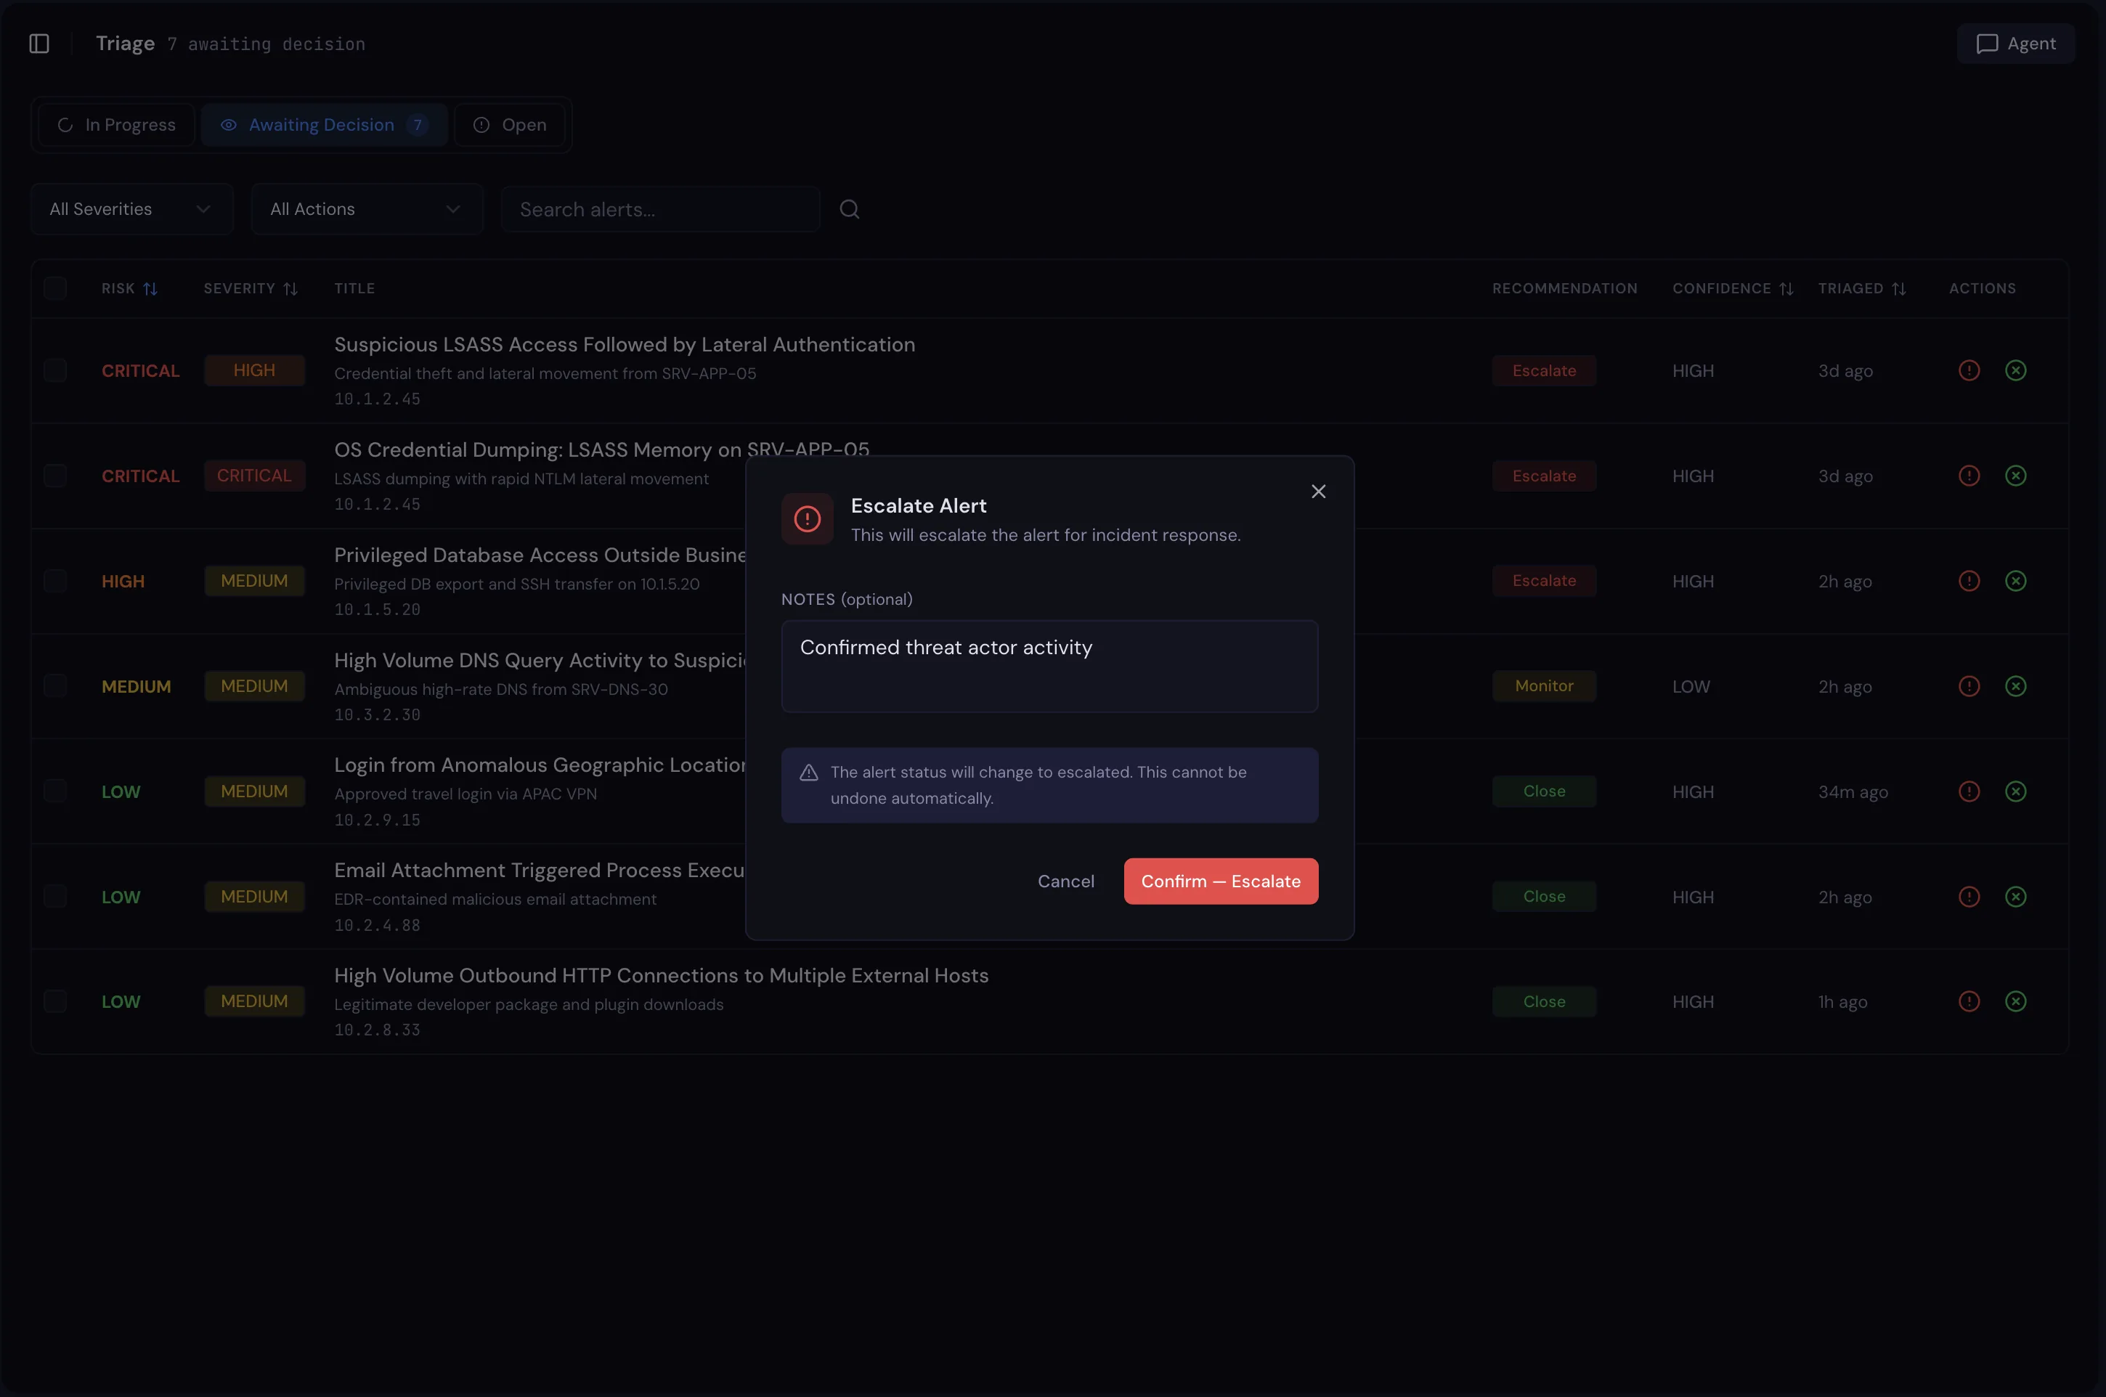Check the Privileged Database Access row checkbox
This screenshot has height=1397, width=2106.
[x=55, y=581]
